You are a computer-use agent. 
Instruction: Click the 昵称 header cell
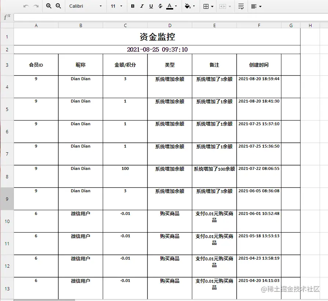coord(81,65)
